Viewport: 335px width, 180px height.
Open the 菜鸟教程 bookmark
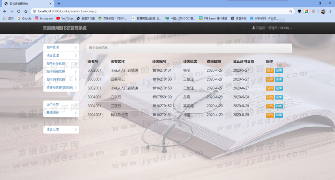tap(112, 18)
